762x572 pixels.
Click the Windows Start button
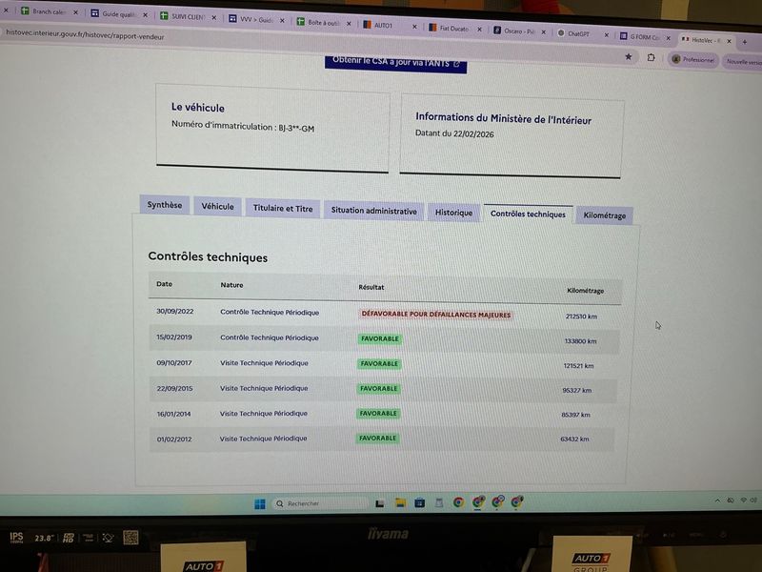point(260,504)
